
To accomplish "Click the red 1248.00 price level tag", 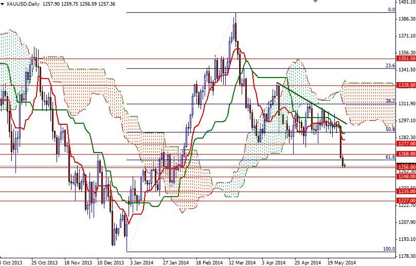I will tap(405, 177).
